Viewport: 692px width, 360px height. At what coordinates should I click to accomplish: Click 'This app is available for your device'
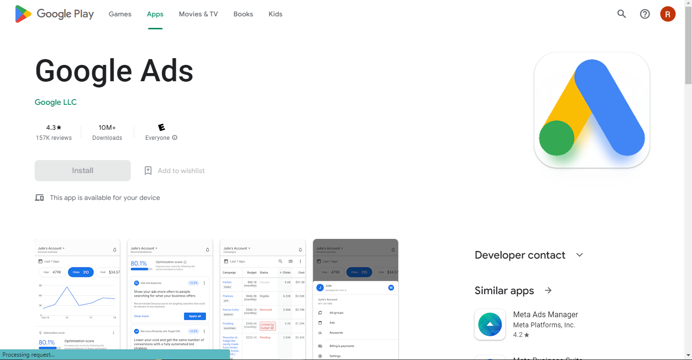pyautogui.click(x=105, y=198)
